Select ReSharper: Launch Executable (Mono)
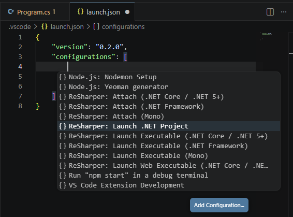This screenshot has height=217, width=293. (169, 156)
